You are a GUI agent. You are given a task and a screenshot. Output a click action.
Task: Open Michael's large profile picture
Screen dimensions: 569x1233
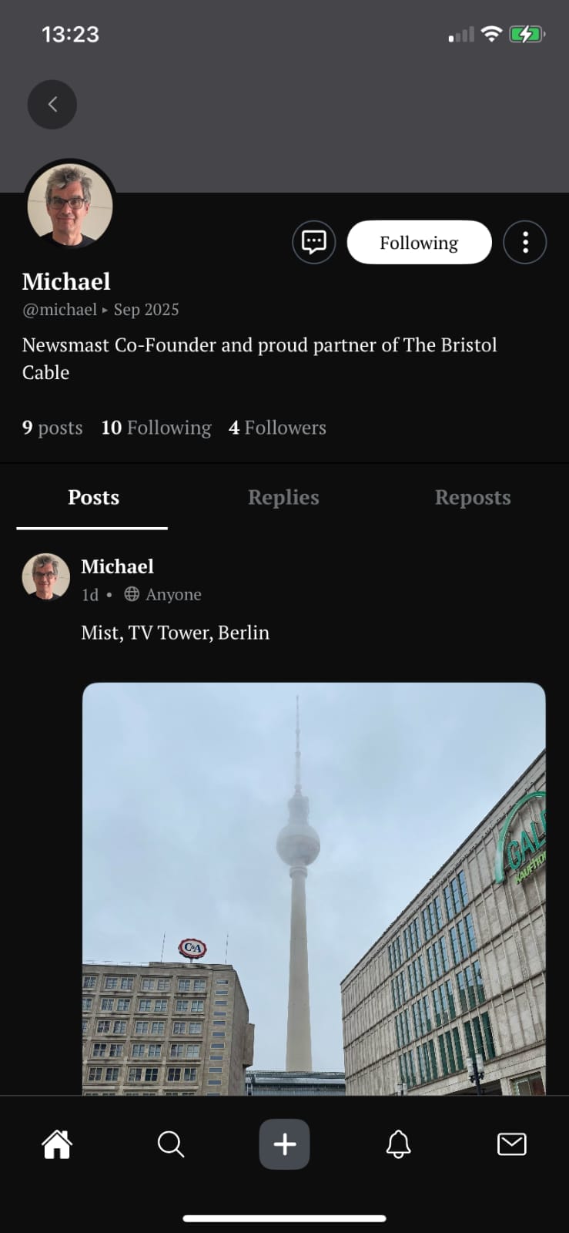70,206
